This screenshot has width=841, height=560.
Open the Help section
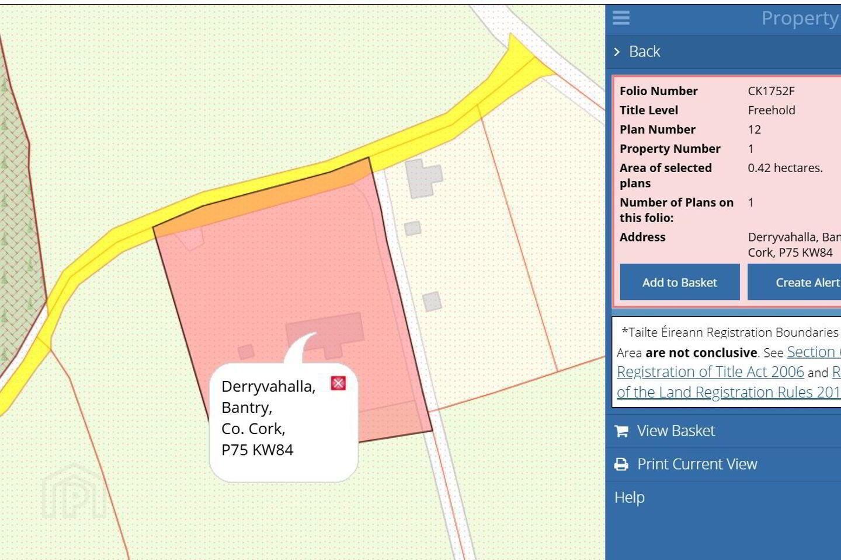click(630, 497)
